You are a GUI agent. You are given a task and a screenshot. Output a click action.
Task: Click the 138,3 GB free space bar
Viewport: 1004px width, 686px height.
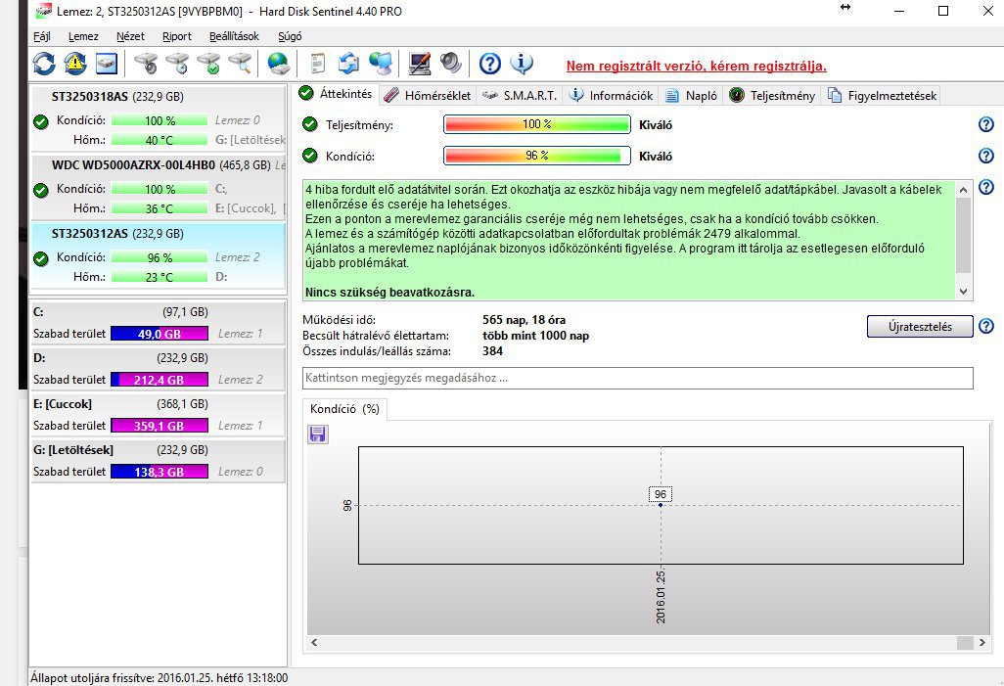(x=160, y=472)
